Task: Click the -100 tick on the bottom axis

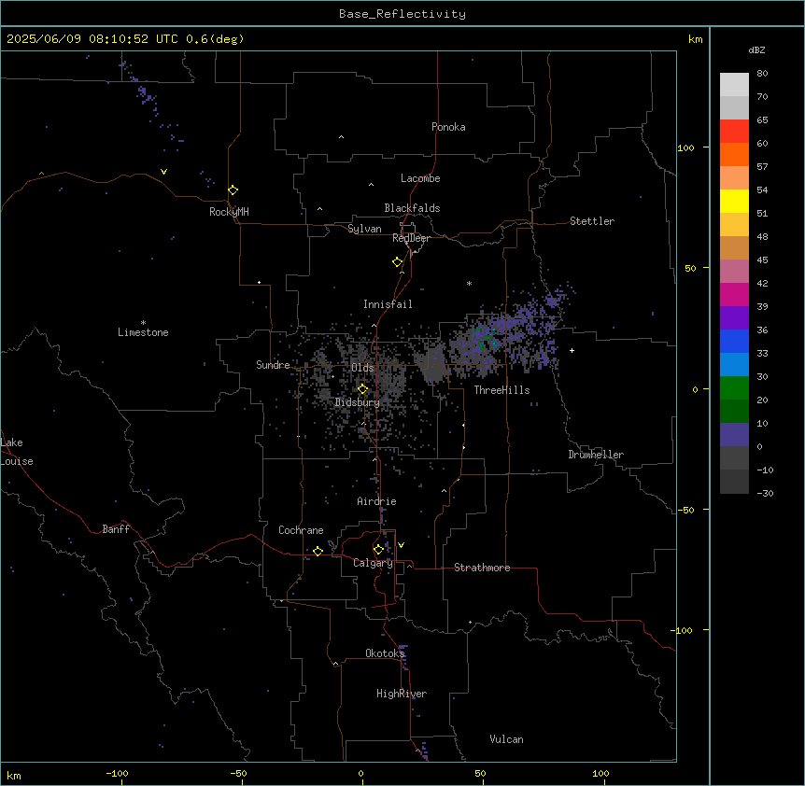Action: tap(118, 774)
